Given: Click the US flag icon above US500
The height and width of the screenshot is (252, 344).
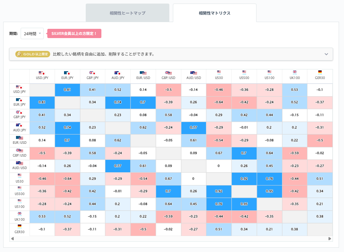Looking at the screenshot, I should tap(244, 72).
